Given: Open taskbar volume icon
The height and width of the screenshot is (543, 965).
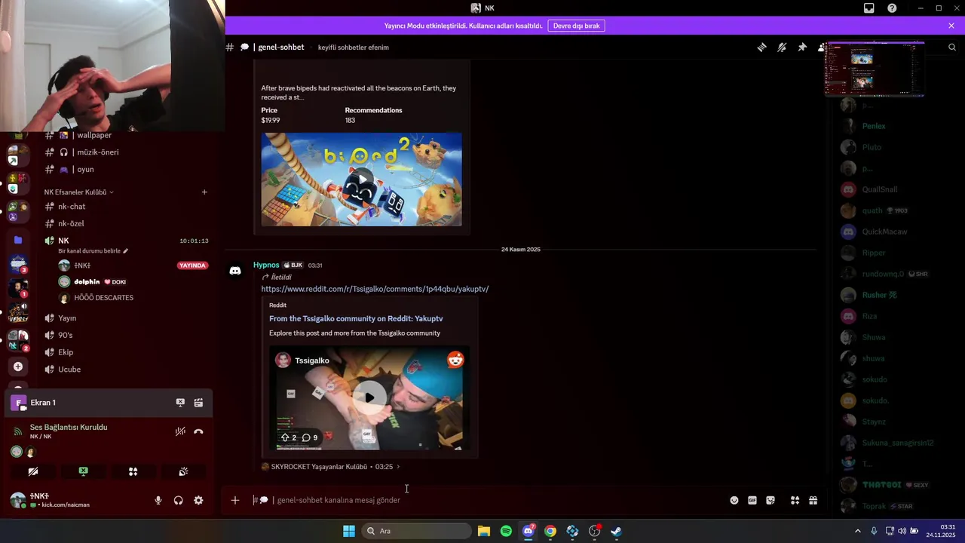Looking at the screenshot, I should click(902, 531).
